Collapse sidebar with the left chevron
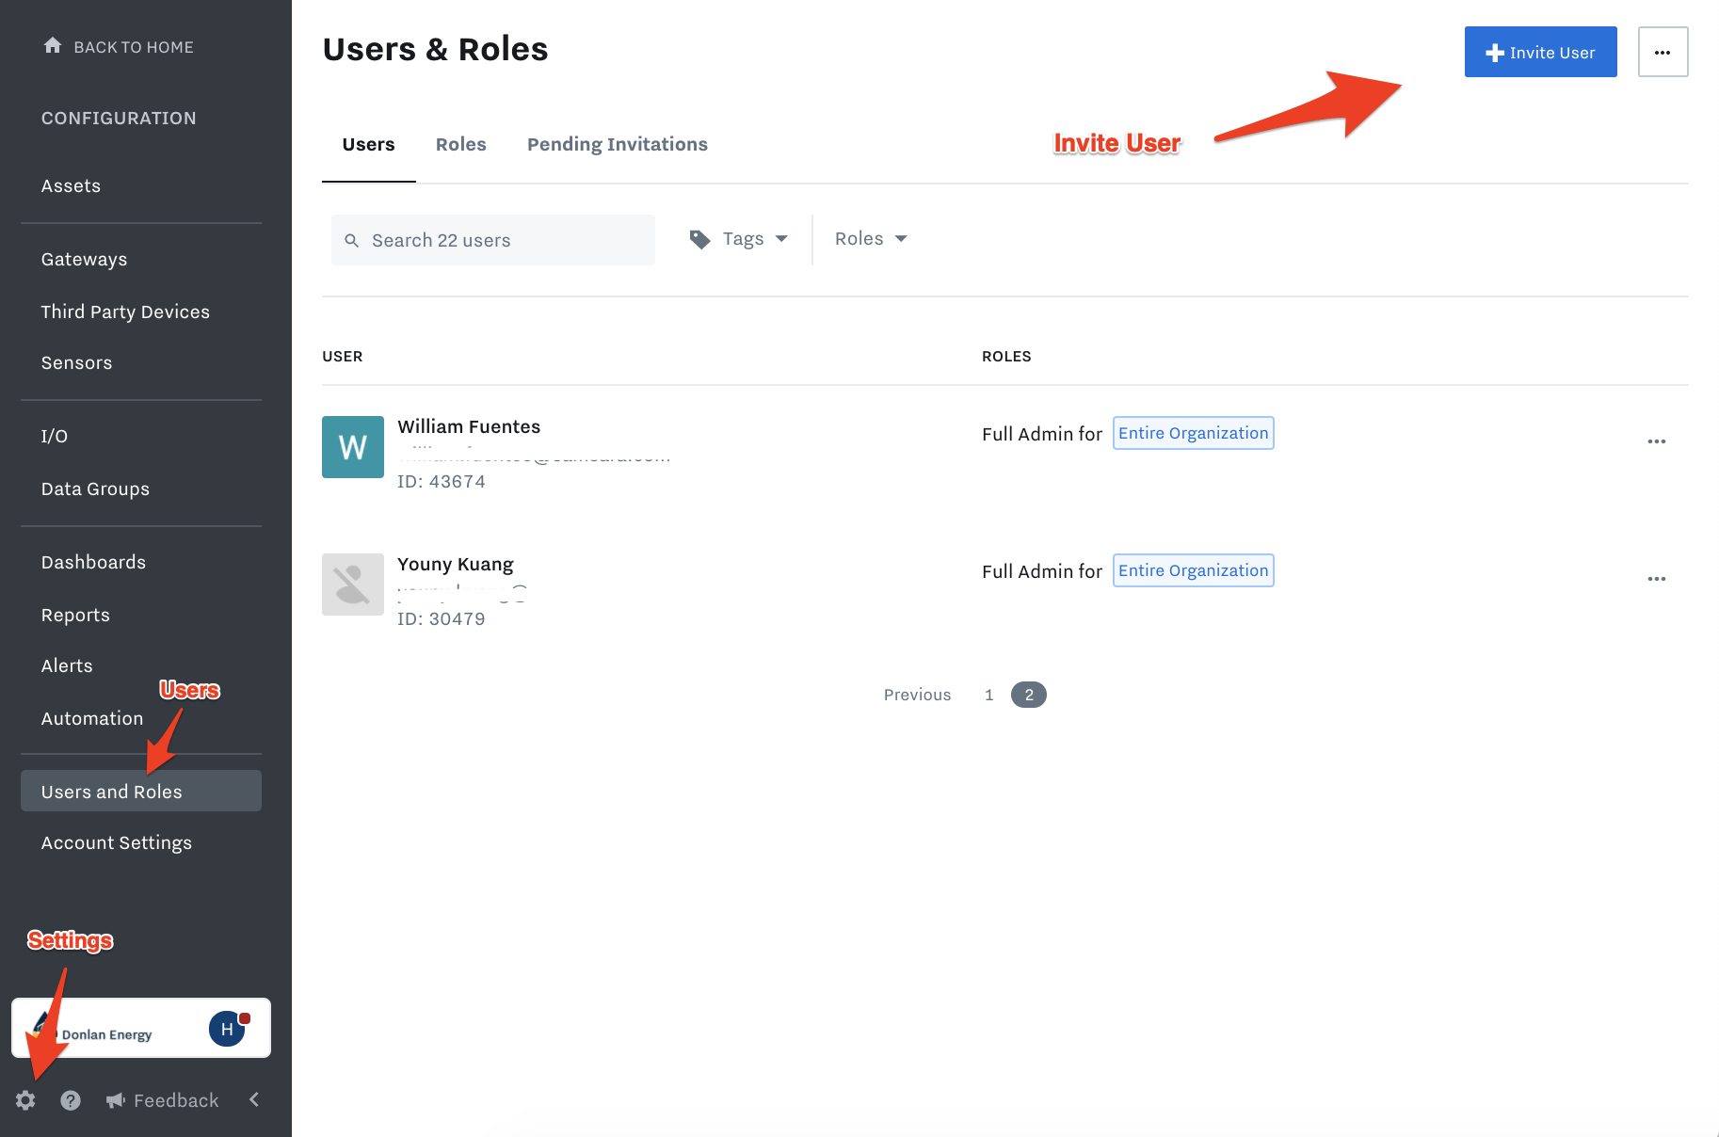This screenshot has width=1719, height=1137. [254, 1099]
